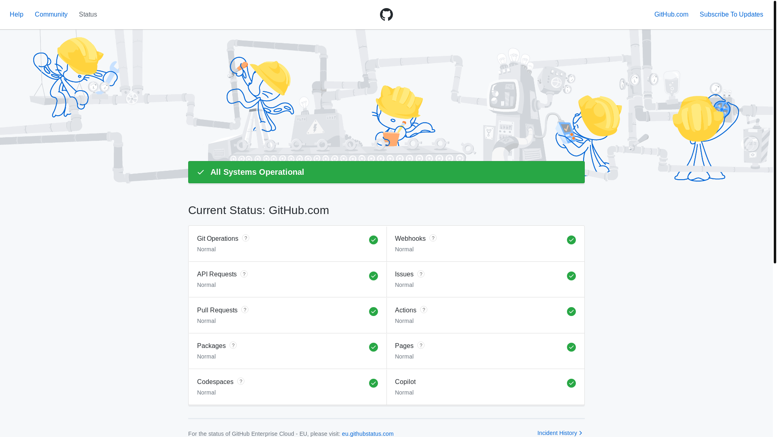This screenshot has width=777, height=437.
Task: Open the Help link
Action: (x=17, y=15)
